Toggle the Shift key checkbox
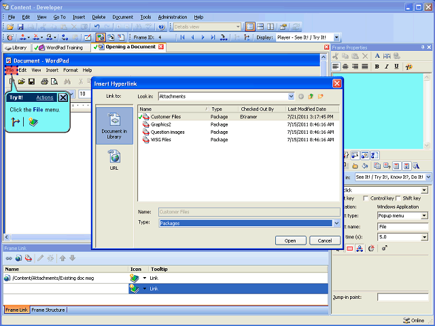Image resolution: width=435 pixels, height=326 pixels. pos(398,198)
